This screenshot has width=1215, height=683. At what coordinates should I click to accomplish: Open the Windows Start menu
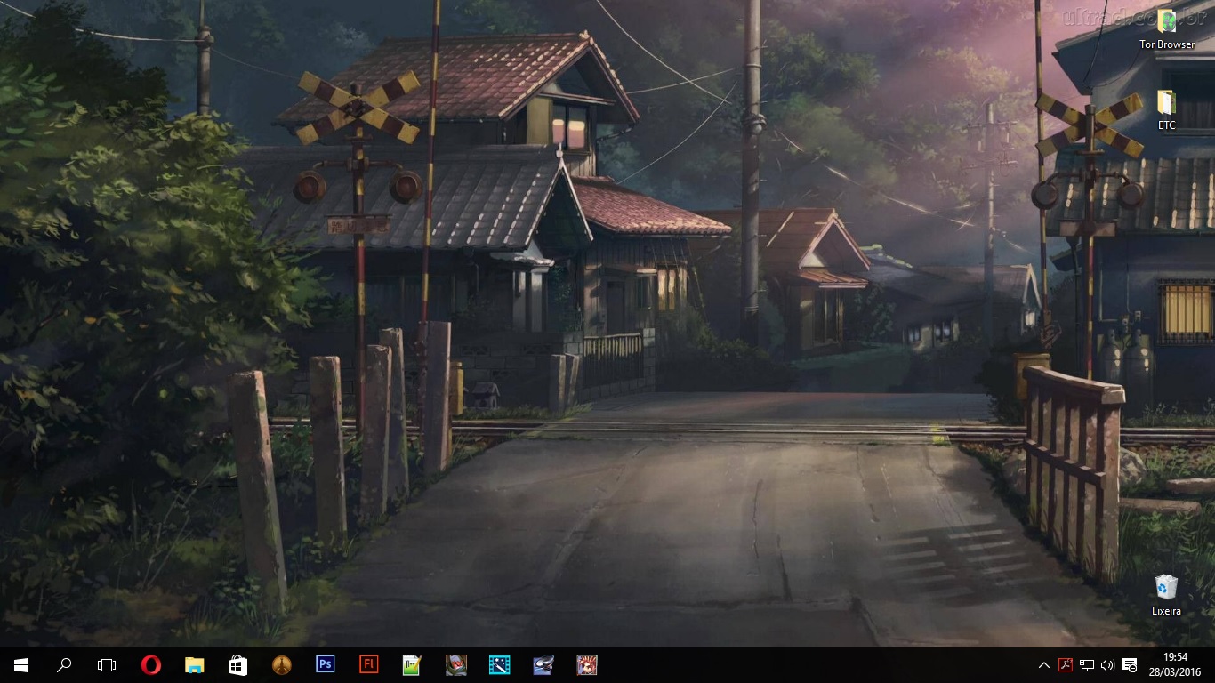click(x=21, y=665)
